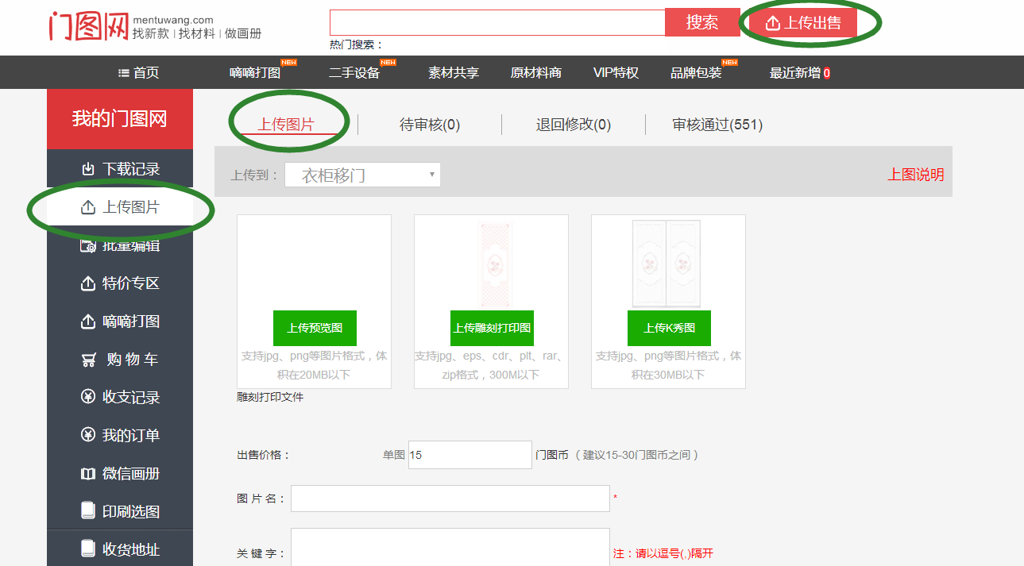The width and height of the screenshot is (1024, 566).
Task: Click the book icon beside 微信画册
Action: (88, 474)
